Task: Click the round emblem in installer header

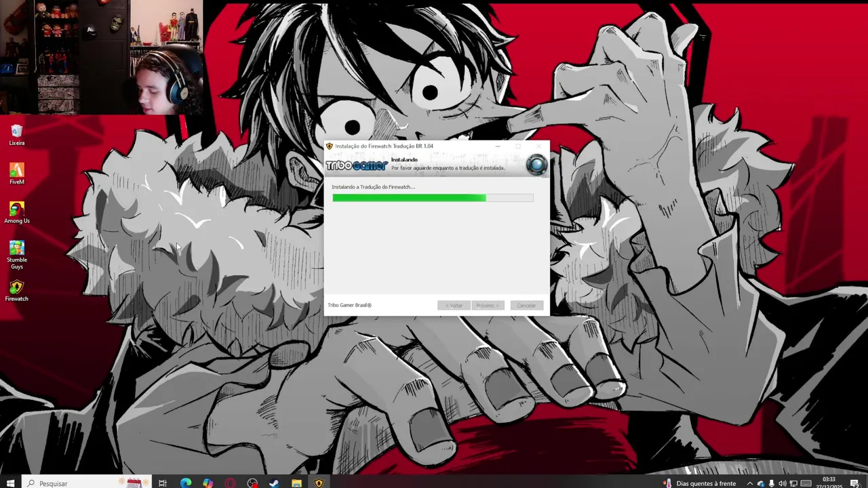Action: coord(536,165)
